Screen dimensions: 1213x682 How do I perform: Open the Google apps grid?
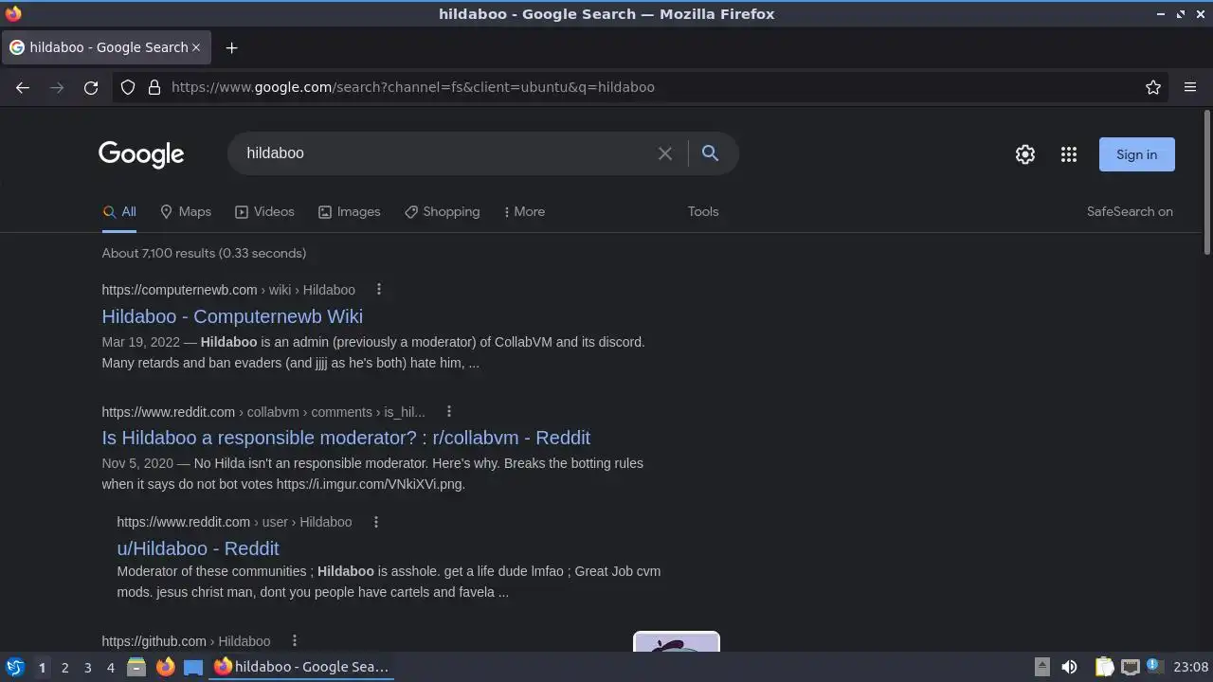coord(1069,154)
